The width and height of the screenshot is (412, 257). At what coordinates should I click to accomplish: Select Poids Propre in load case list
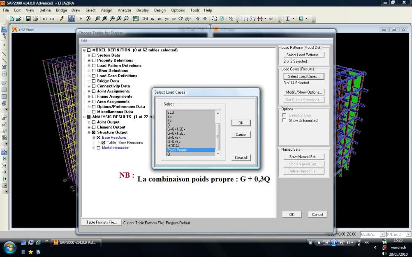191,150
